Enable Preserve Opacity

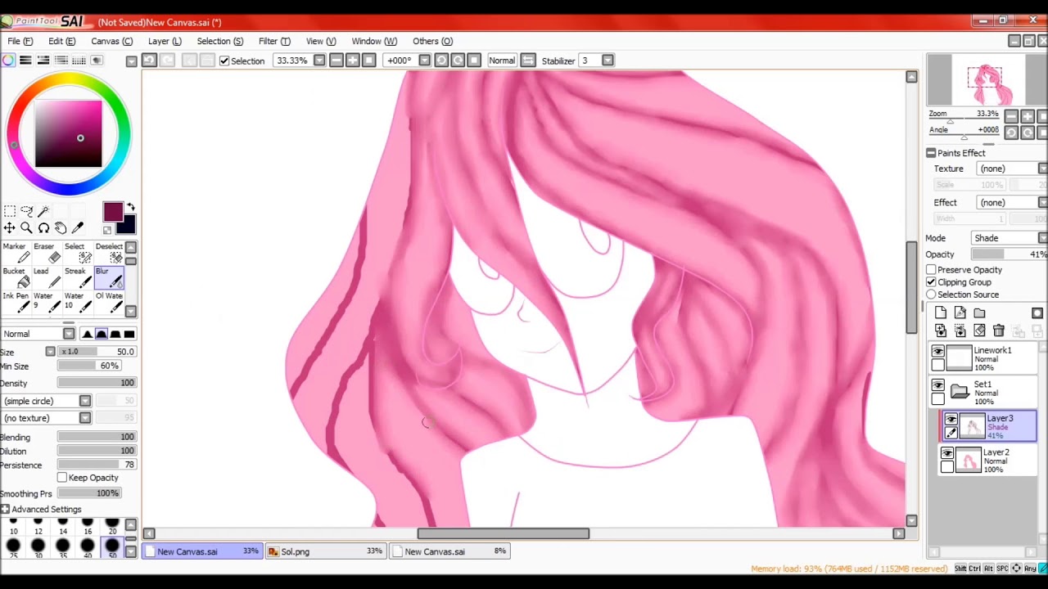click(x=931, y=270)
